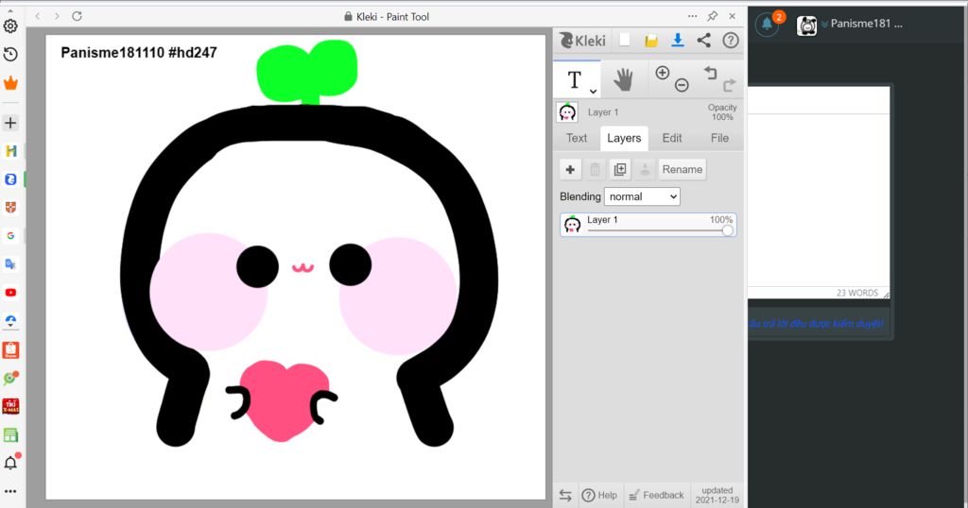
Task: Open Help at panel bottom
Action: pyautogui.click(x=599, y=495)
